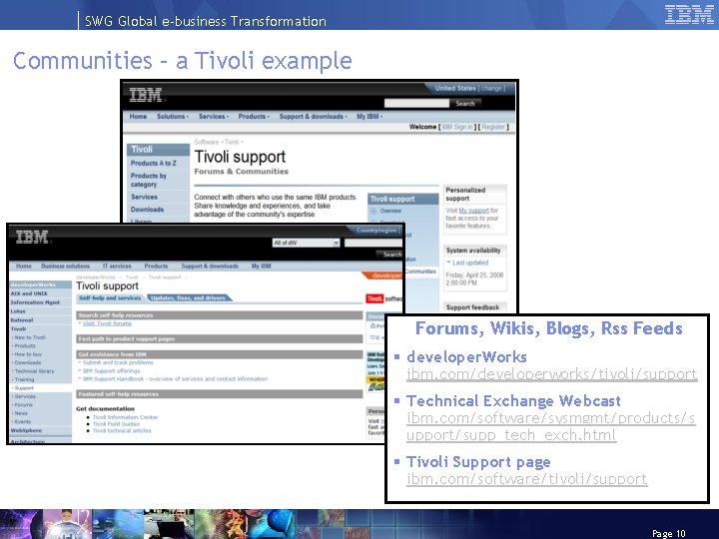Go to Home on the Forums & Communities page
Image resolution: width=719 pixels, height=539 pixels.
click(x=138, y=117)
